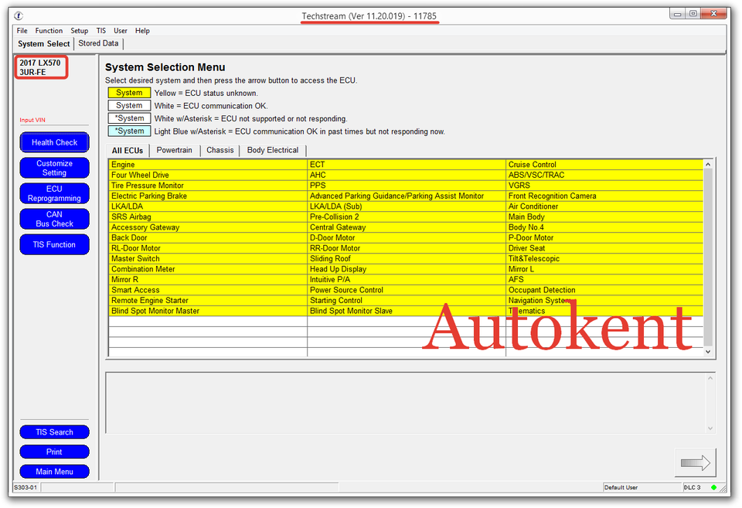Viewport: 742px width, 508px height.
Task: Click the Input VIN link
Action: point(32,121)
